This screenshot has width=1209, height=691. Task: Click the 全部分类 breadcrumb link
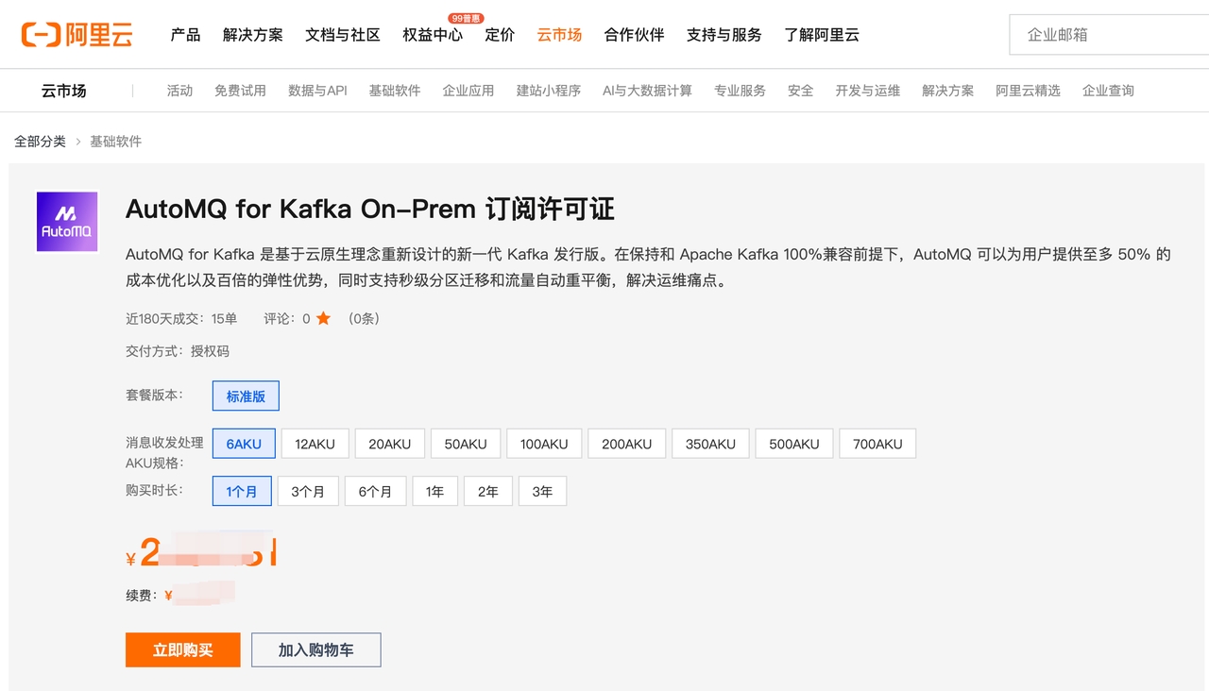(x=40, y=142)
